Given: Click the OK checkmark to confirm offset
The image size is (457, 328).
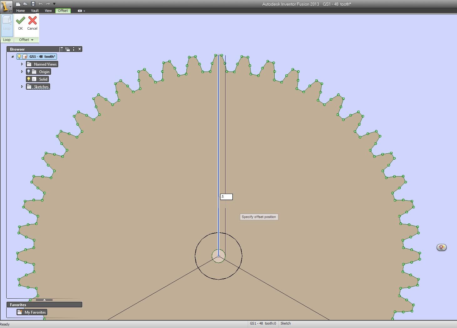Looking at the screenshot, I should [20, 21].
